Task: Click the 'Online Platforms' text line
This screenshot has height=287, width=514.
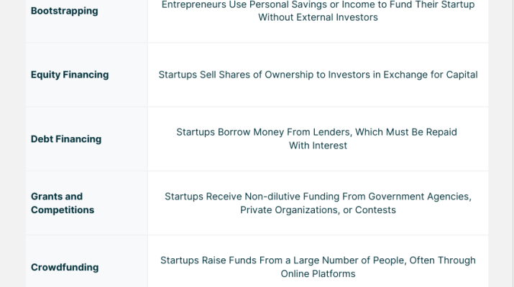Action: click(318, 274)
